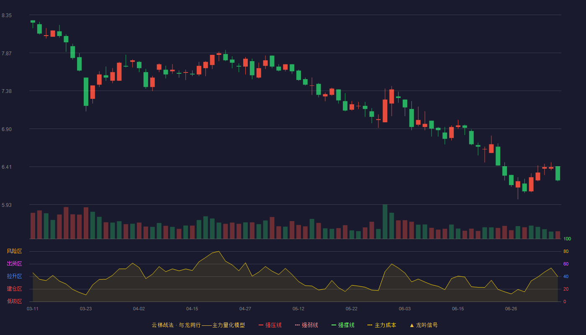Toggle the 强压线 legend series
Viewport: 586px width, 335px height.
click(x=270, y=325)
